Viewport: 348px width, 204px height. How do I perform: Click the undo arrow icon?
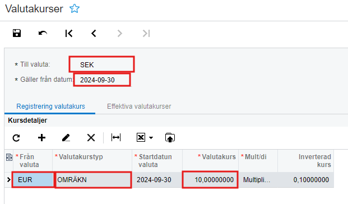tap(43, 33)
